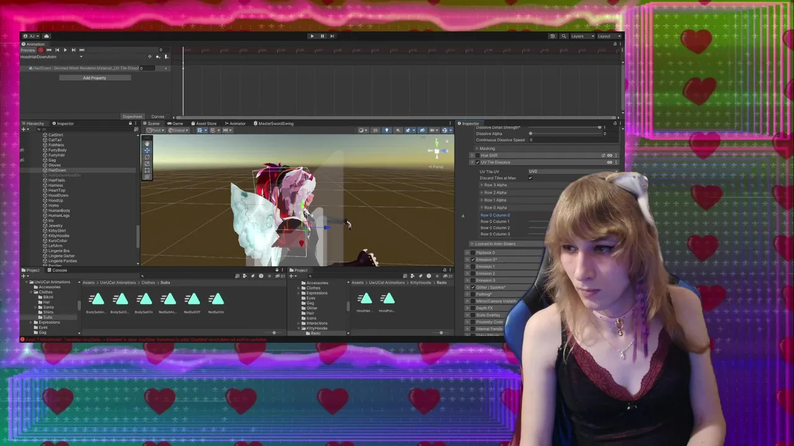Select the HairDown UV Tile Dissolve property row
The image size is (794, 446).
[x=95, y=68]
